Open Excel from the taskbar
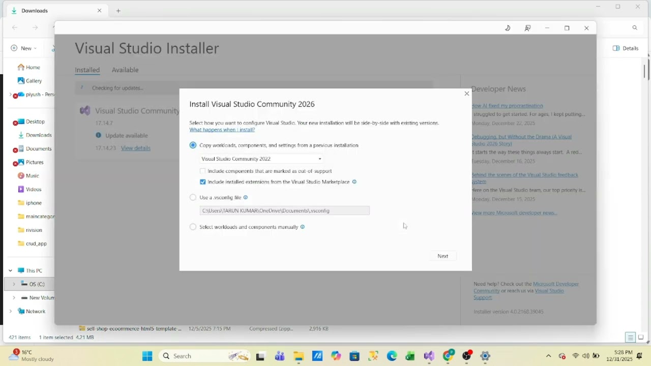Screen dimensions: 651x366 click(x=410, y=356)
